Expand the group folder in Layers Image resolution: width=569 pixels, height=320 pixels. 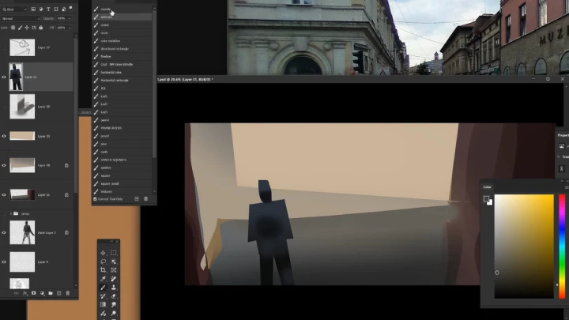click(10, 213)
